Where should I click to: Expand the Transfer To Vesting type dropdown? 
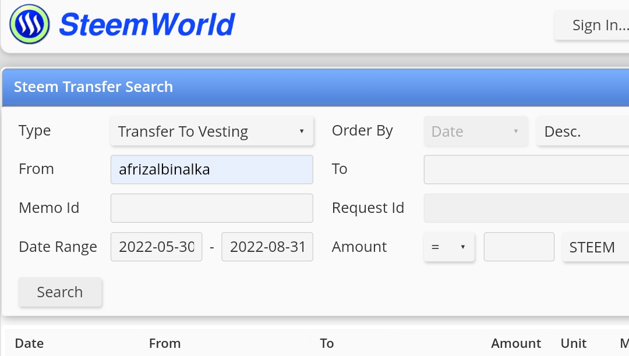click(x=212, y=131)
